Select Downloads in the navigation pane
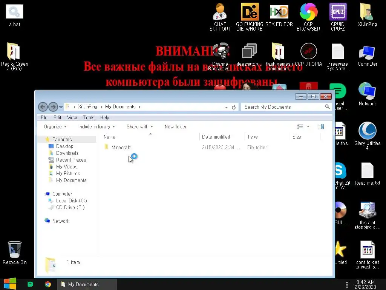386x290 pixels. (67, 153)
